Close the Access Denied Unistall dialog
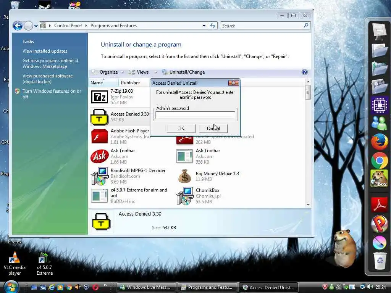Viewport: 391px width, 293px height. (x=233, y=83)
